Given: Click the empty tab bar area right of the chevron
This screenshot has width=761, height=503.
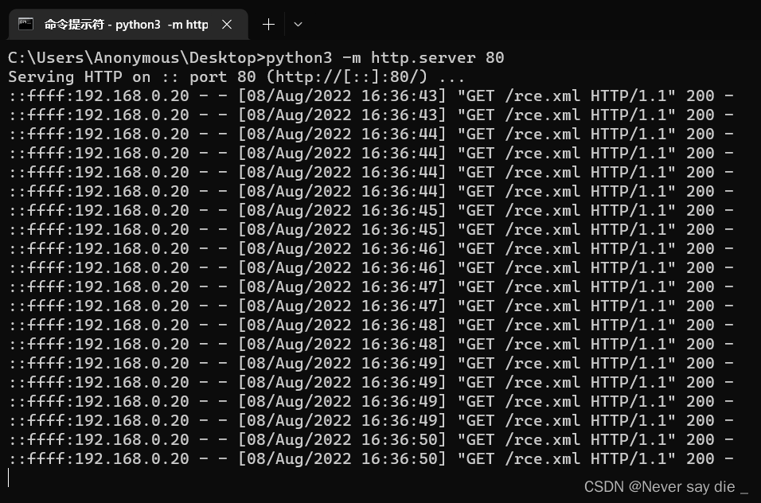Looking at the screenshot, I should (x=478, y=24).
